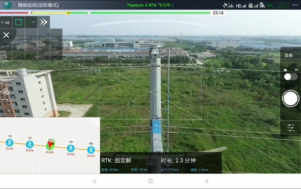Click the H home marker on battery bar
301x189 pixels.
click(68, 13)
